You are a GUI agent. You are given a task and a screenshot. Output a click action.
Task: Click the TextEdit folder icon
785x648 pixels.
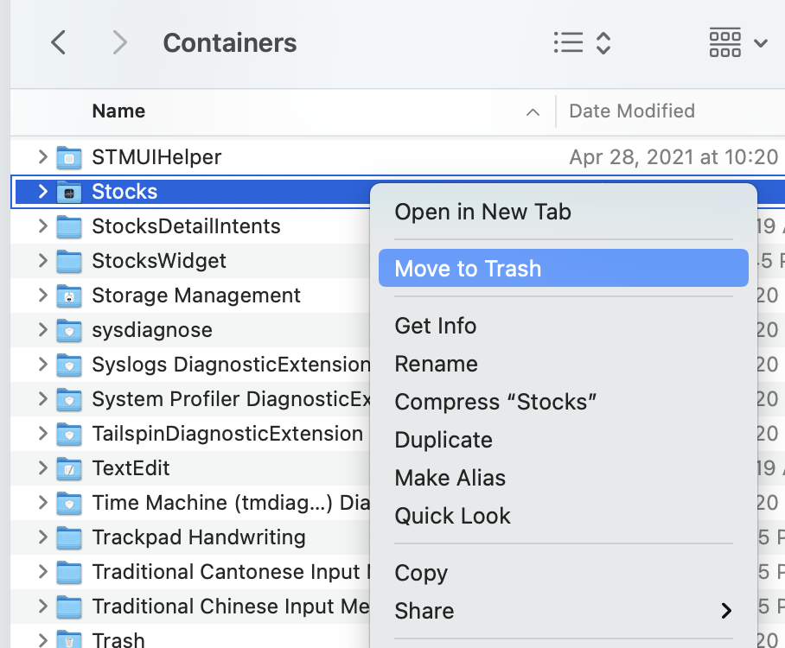[x=69, y=469]
